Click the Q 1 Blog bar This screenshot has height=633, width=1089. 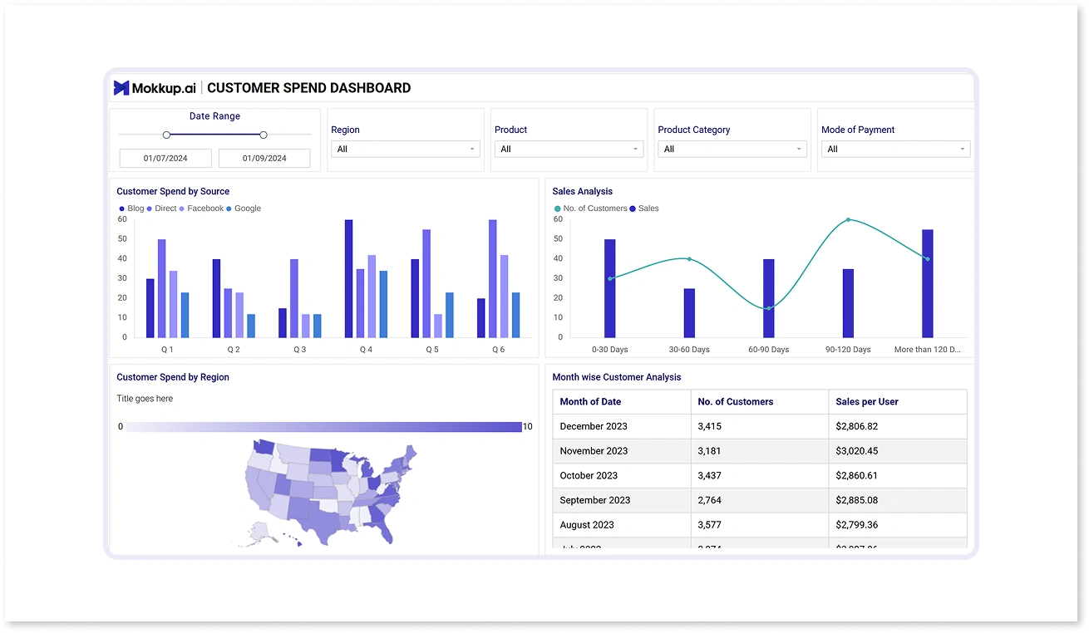tap(150, 308)
